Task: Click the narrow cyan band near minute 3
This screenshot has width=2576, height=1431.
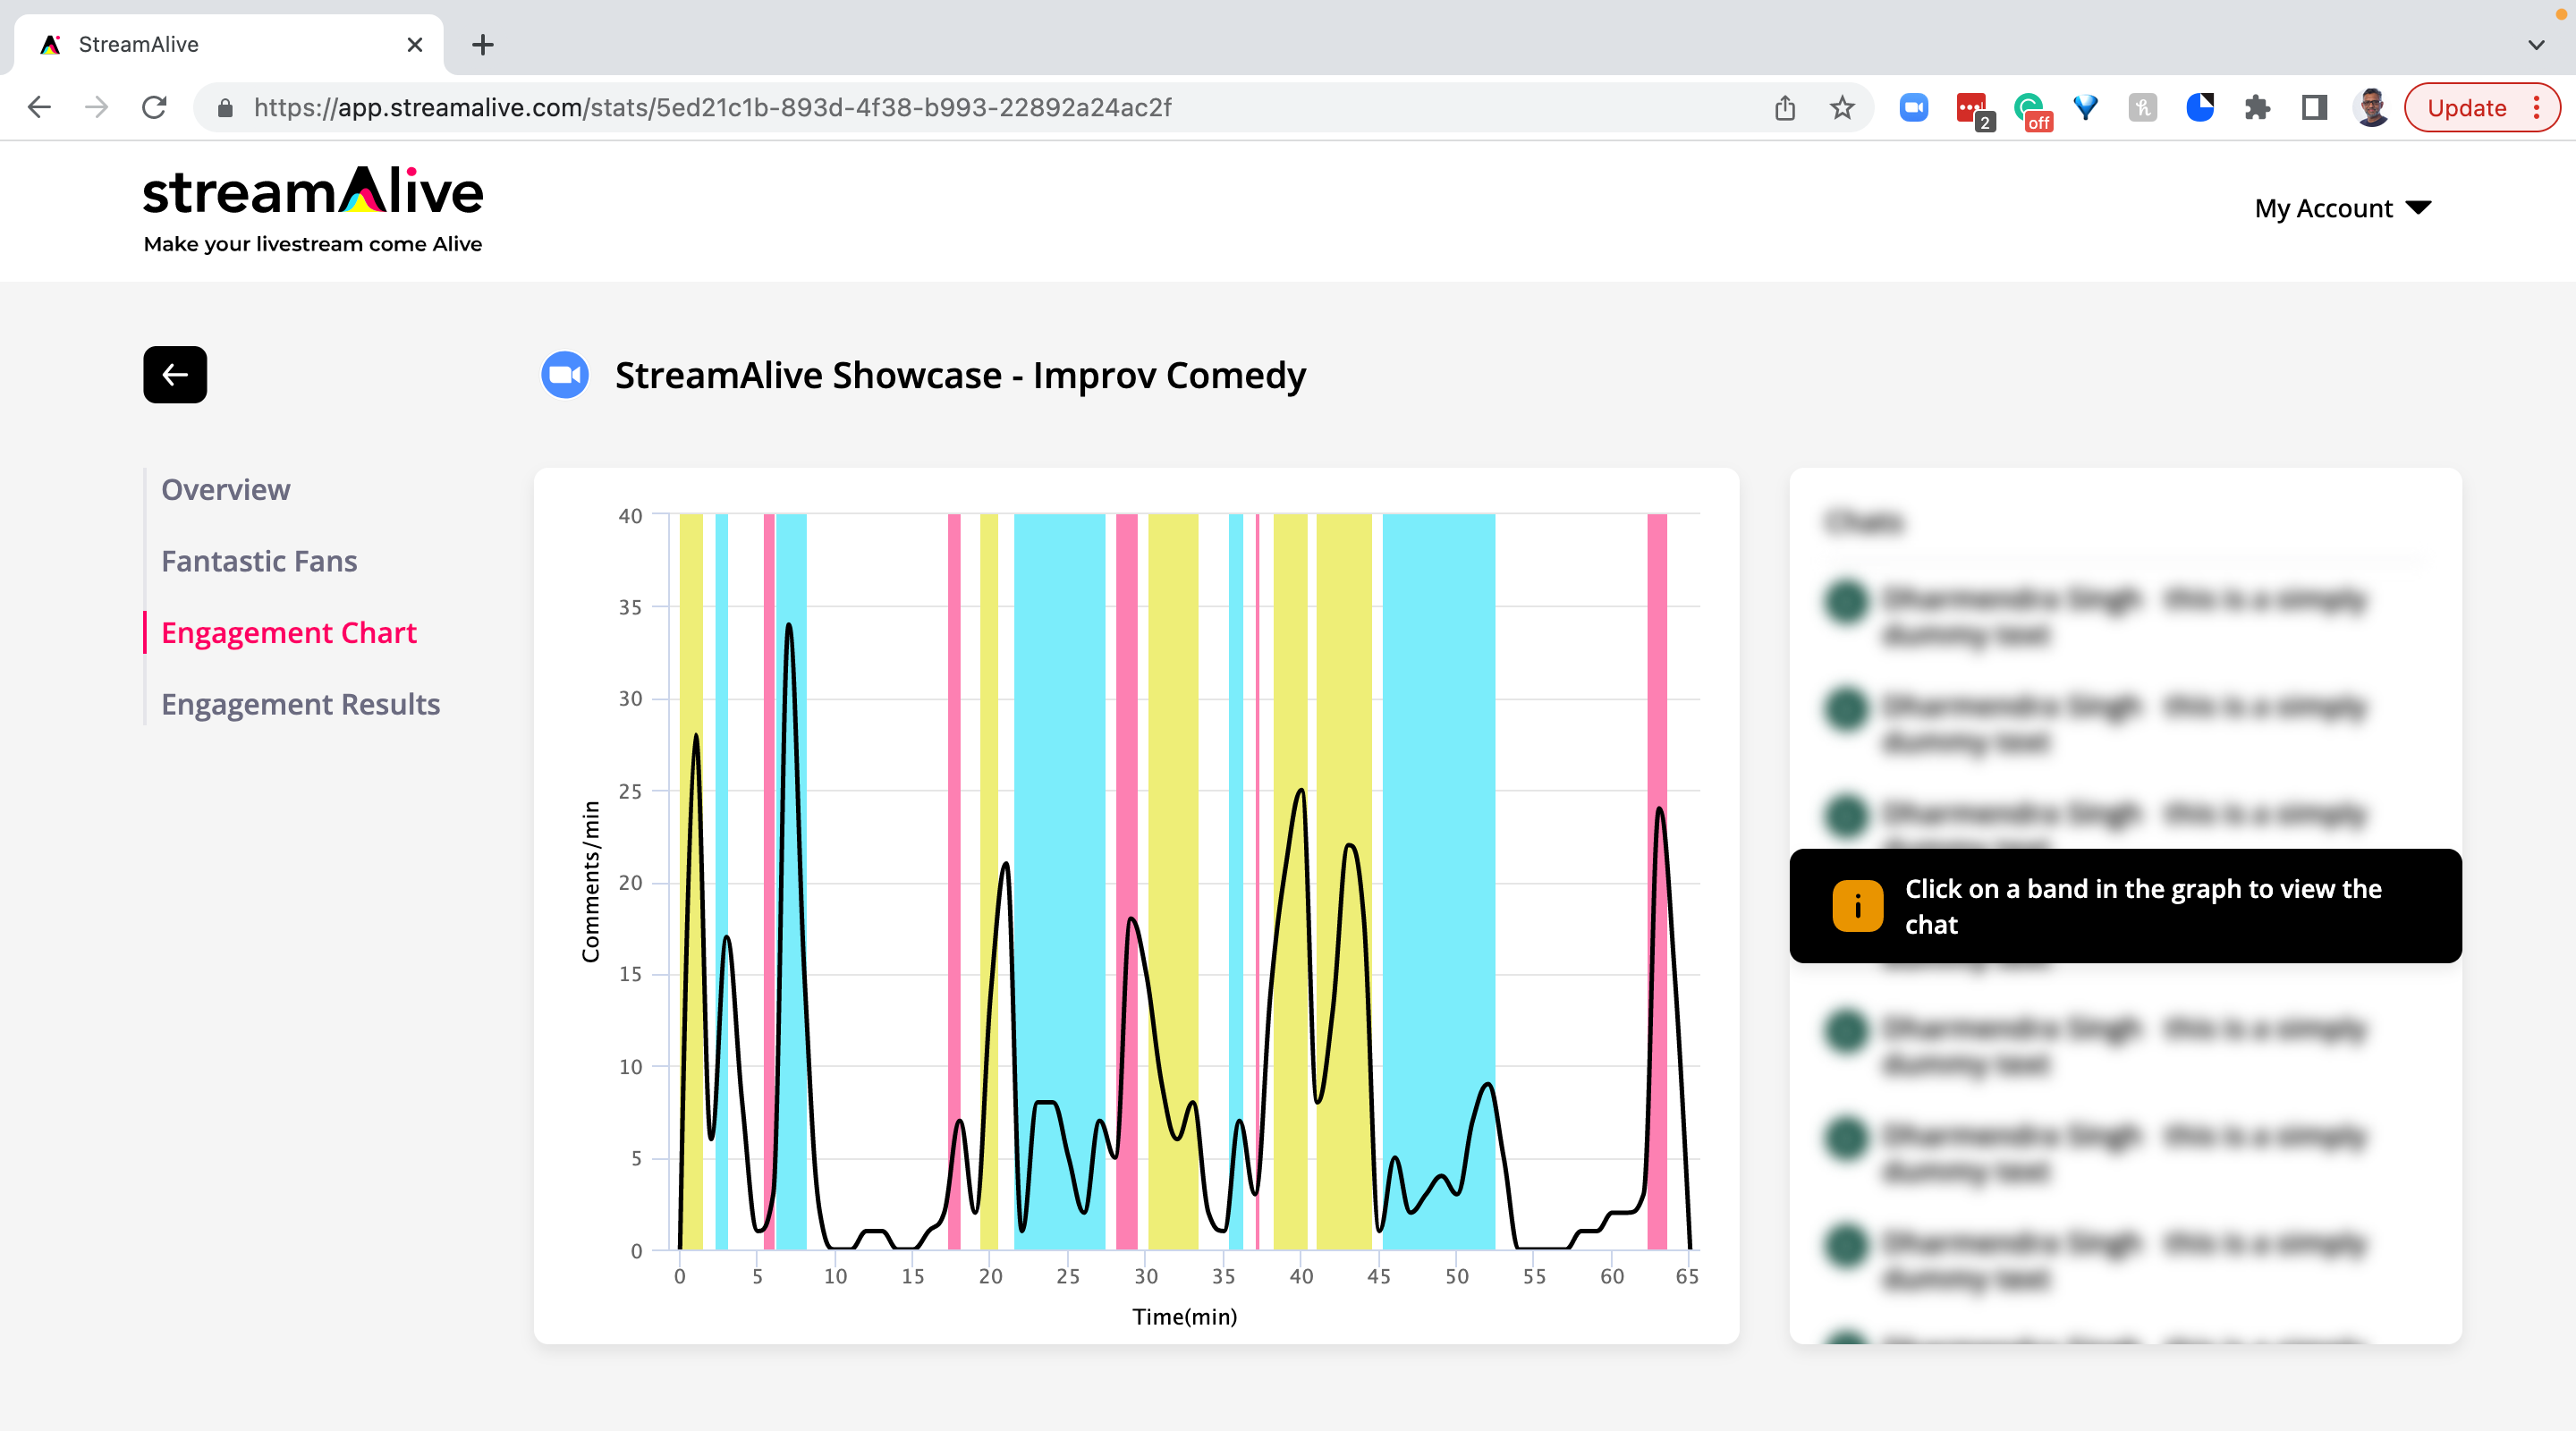Action: click(x=722, y=881)
